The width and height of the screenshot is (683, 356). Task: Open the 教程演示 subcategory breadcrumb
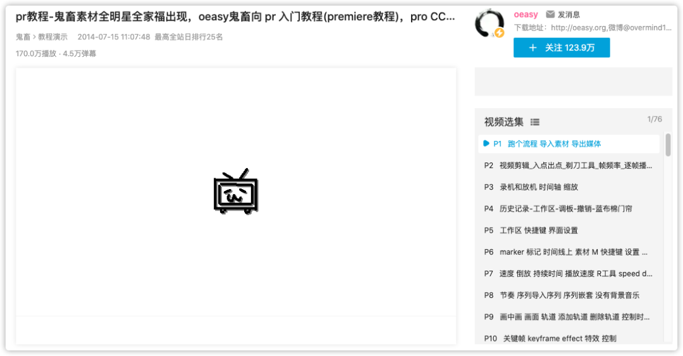[52, 37]
